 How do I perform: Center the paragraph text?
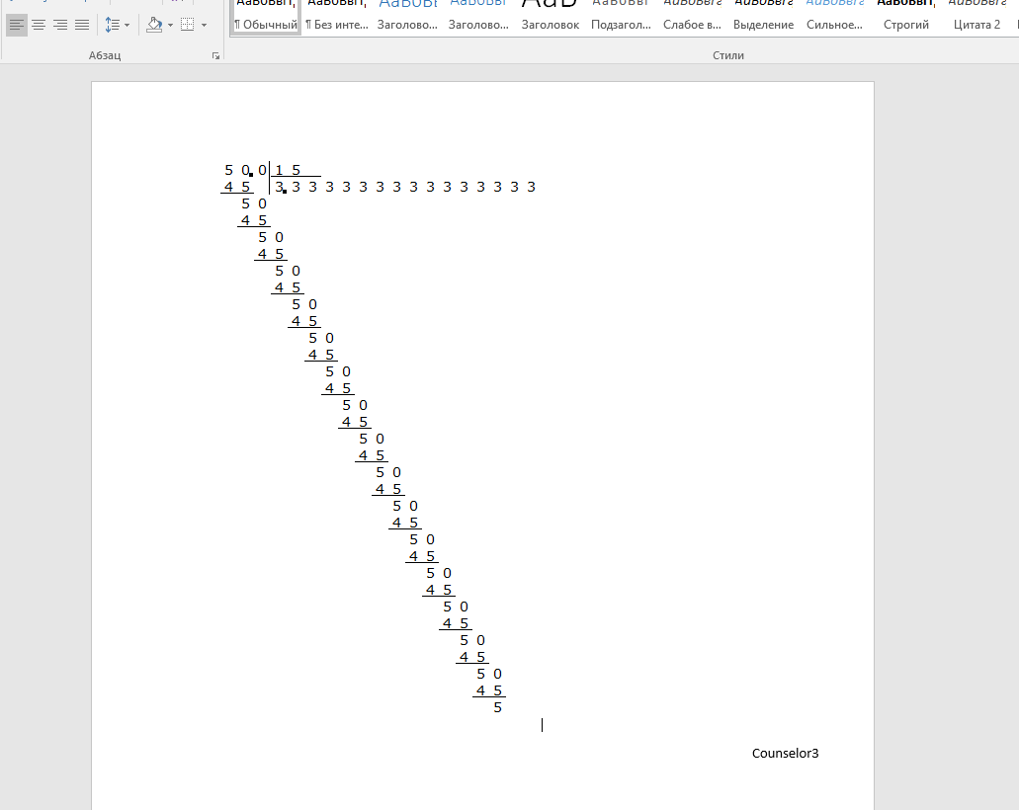pyautogui.click(x=39, y=25)
